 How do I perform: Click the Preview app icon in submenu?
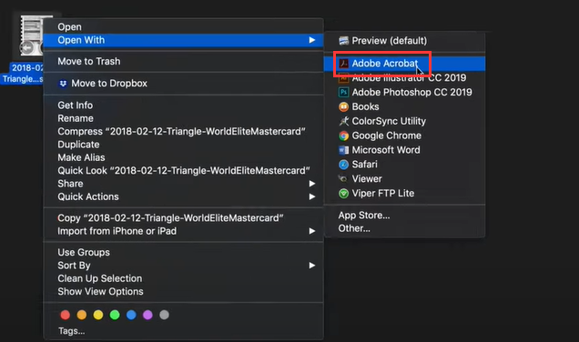coord(344,41)
